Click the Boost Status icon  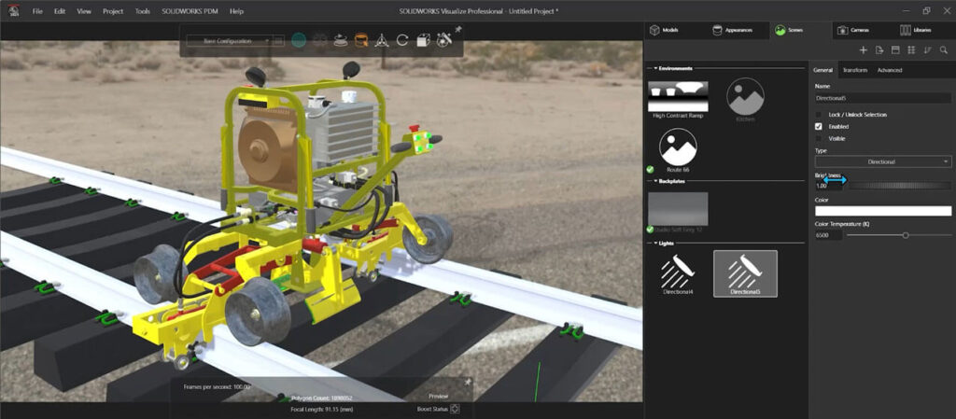pos(455,410)
